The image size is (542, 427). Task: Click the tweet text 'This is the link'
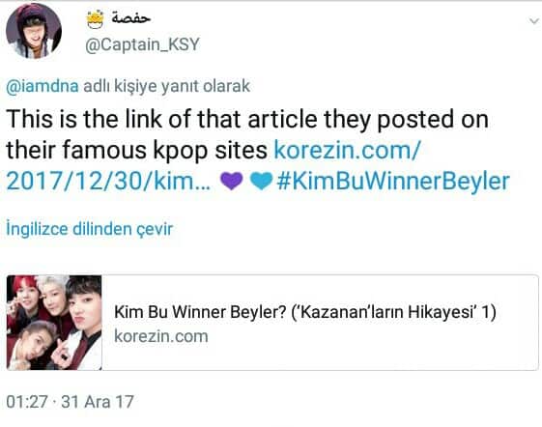tap(84, 119)
